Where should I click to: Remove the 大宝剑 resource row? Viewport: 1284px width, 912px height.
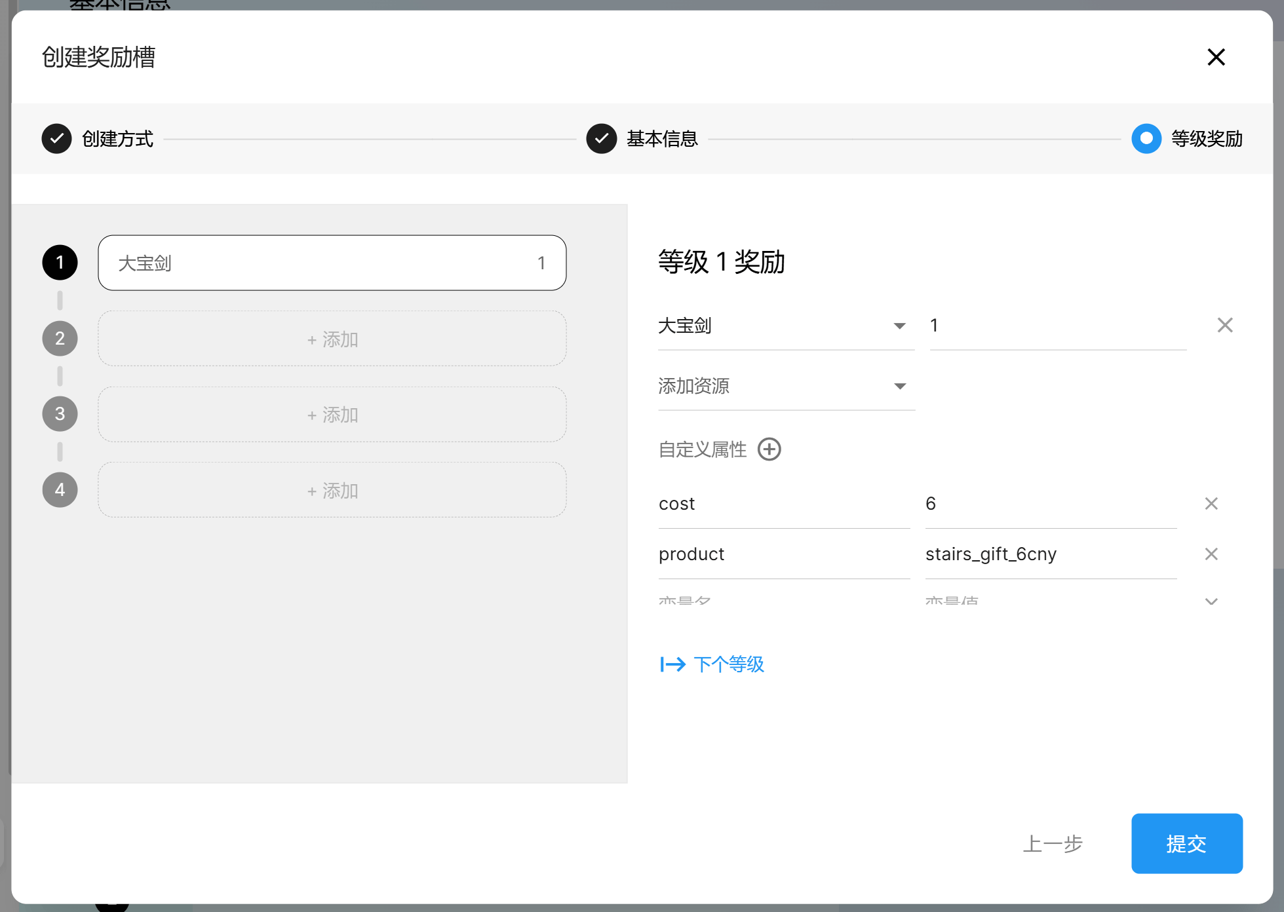tap(1224, 325)
